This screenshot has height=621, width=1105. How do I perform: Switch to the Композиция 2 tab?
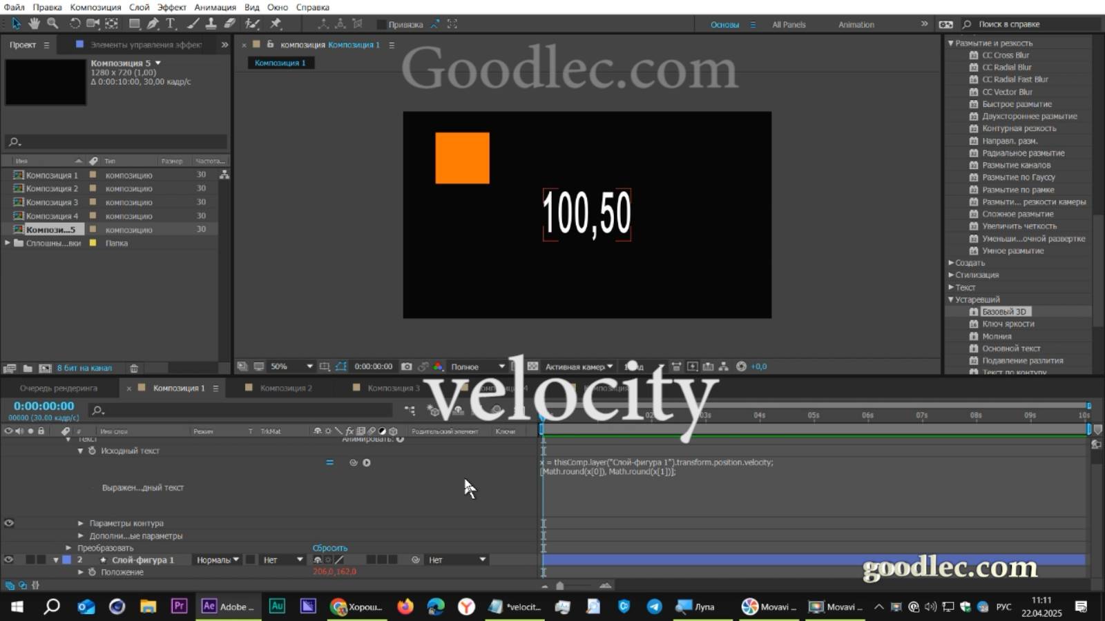point(286,388)
